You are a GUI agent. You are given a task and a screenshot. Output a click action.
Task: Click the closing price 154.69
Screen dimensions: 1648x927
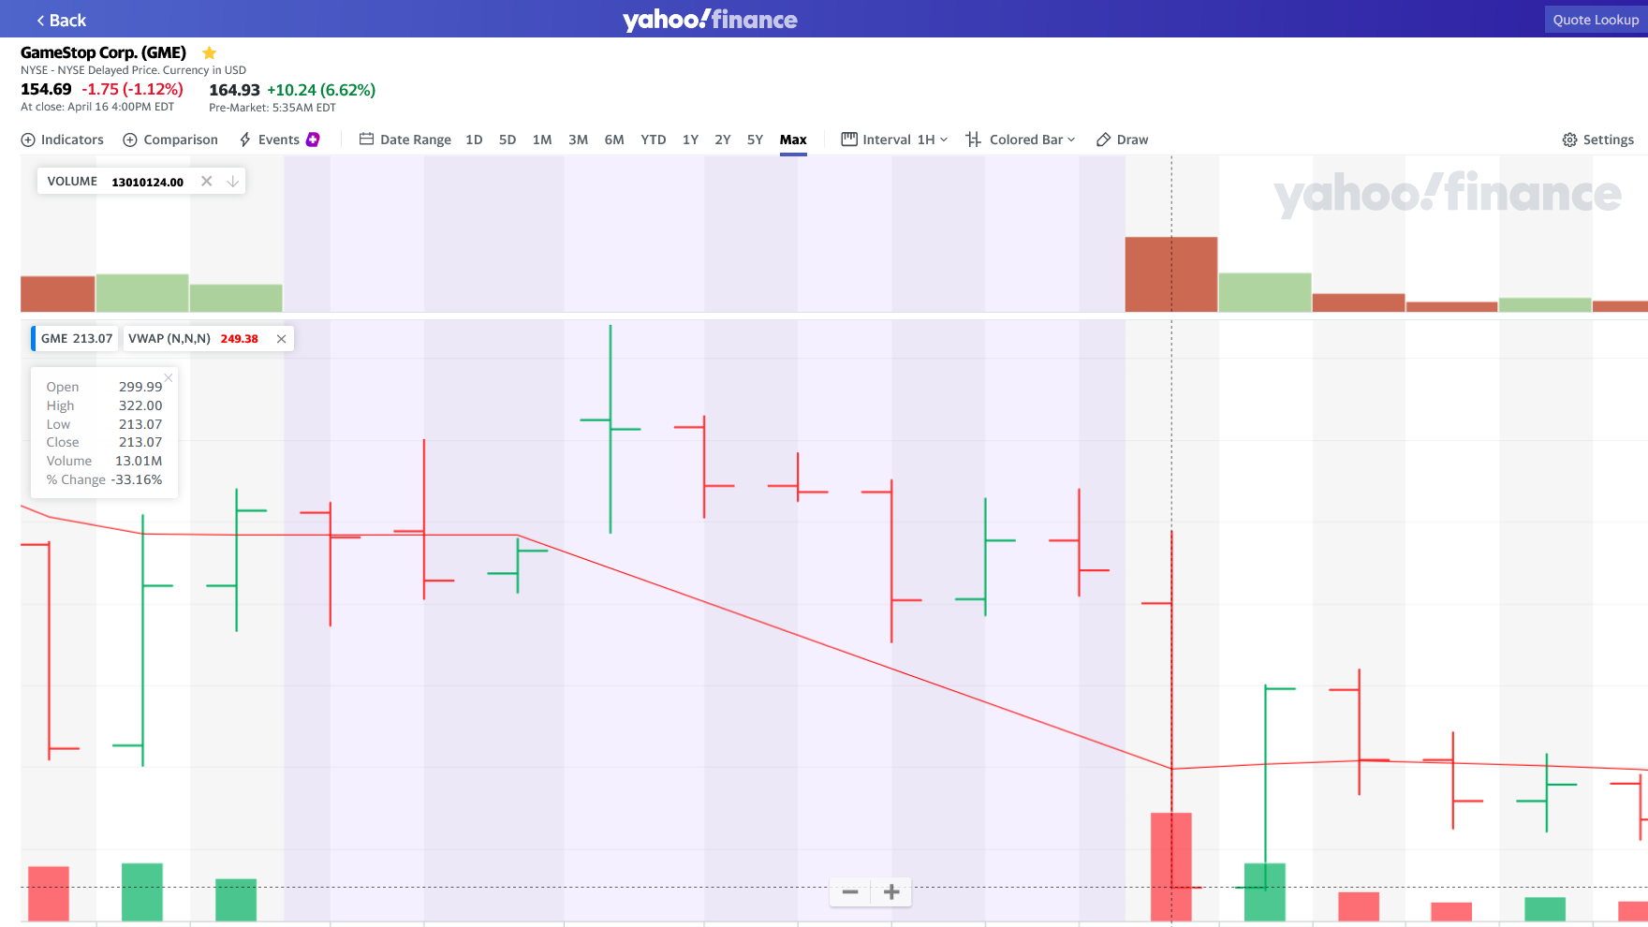tap(46, 89)
